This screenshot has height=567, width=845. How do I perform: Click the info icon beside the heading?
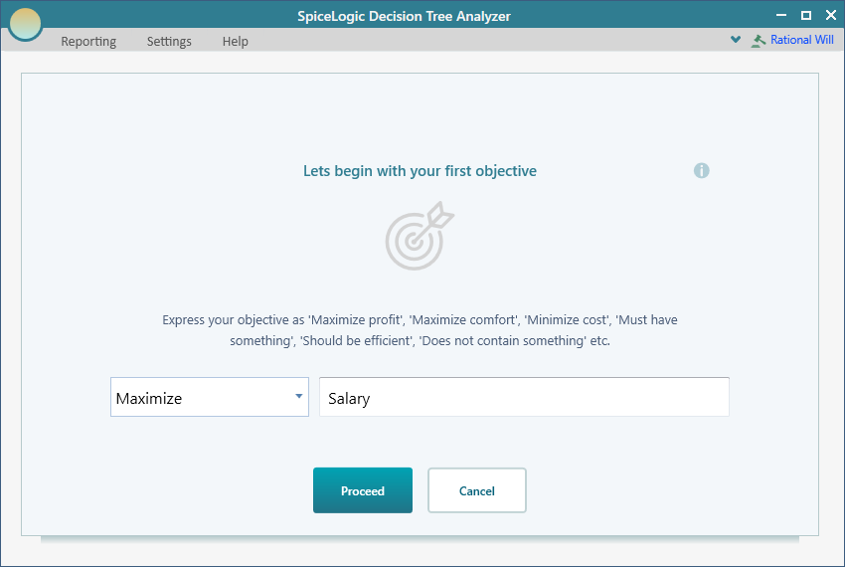(x=702, y=170)
